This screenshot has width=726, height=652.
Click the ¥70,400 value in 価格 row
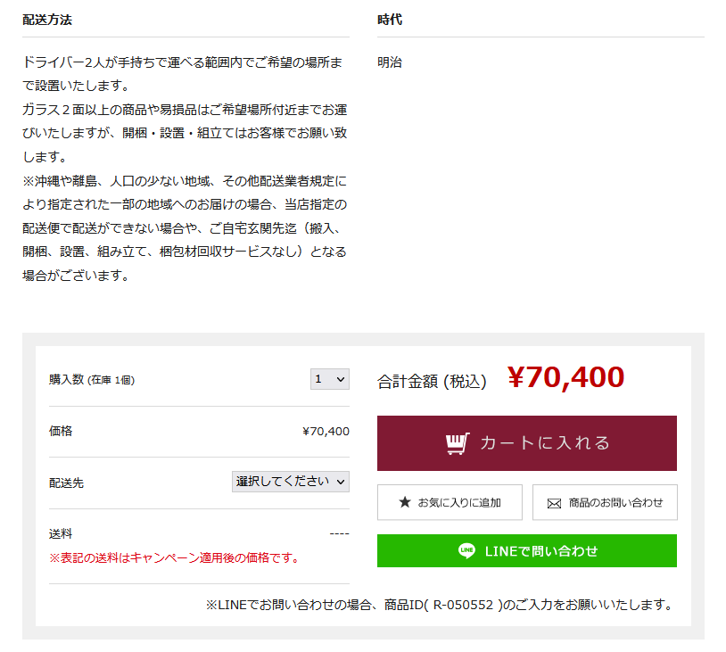pyautogui.click(x=326, y=432)
